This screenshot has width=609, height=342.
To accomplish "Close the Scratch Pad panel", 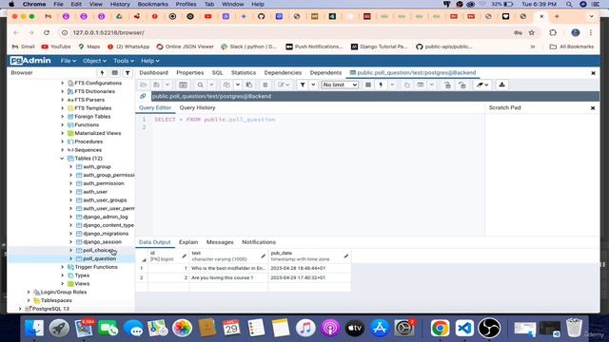I will pos(593,108).
